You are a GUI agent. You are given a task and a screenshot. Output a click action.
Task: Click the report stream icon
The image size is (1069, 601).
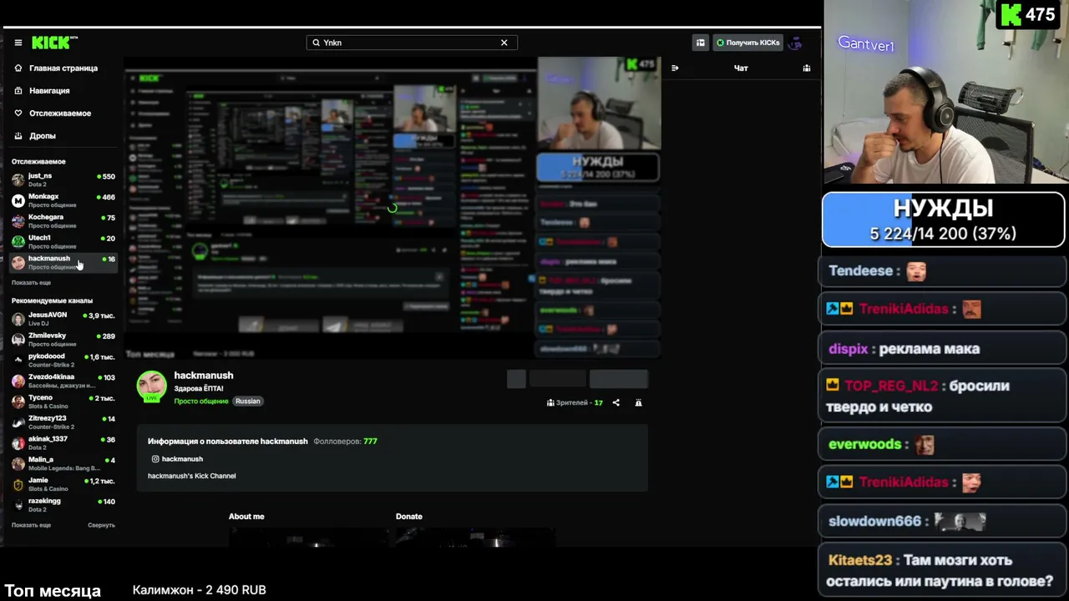point(638,403)
